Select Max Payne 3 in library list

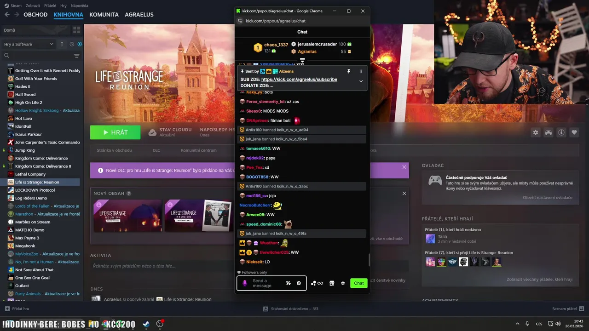(x=27, y=238)
